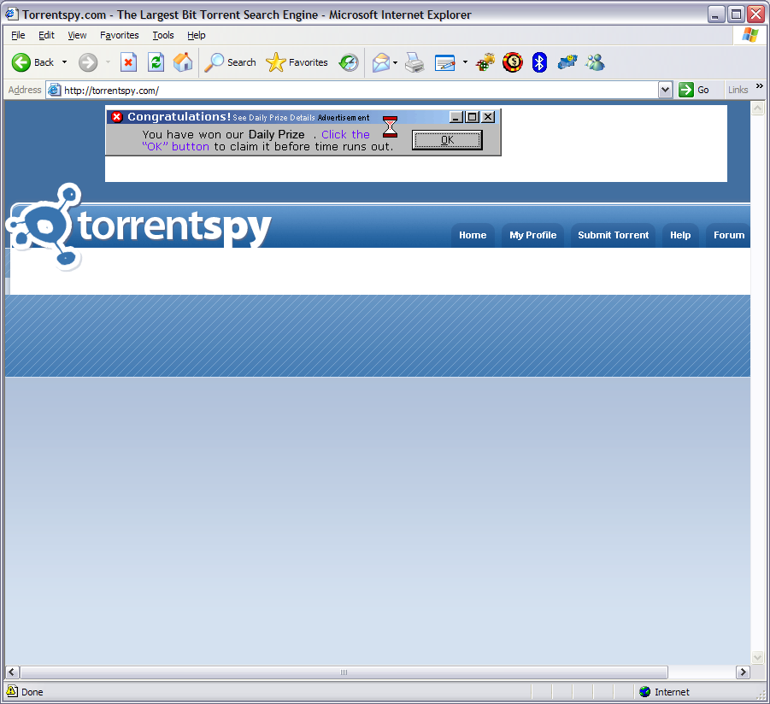The image size is (770, 704).
Task: Expand the Back button history dropdown
Action: click(64, 62)
